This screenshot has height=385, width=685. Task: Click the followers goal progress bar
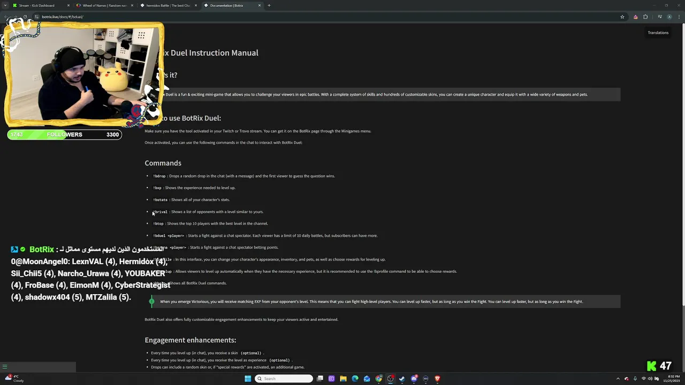[x=64, y=134]
